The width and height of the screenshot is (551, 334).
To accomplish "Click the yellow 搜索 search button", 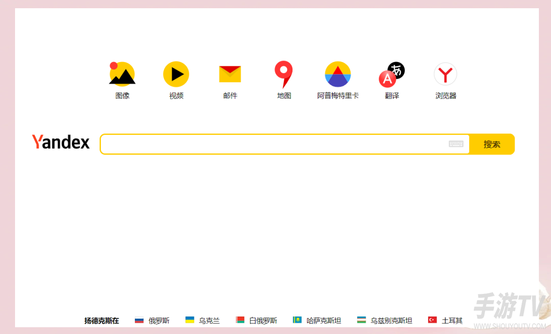I will coord(492,144).
